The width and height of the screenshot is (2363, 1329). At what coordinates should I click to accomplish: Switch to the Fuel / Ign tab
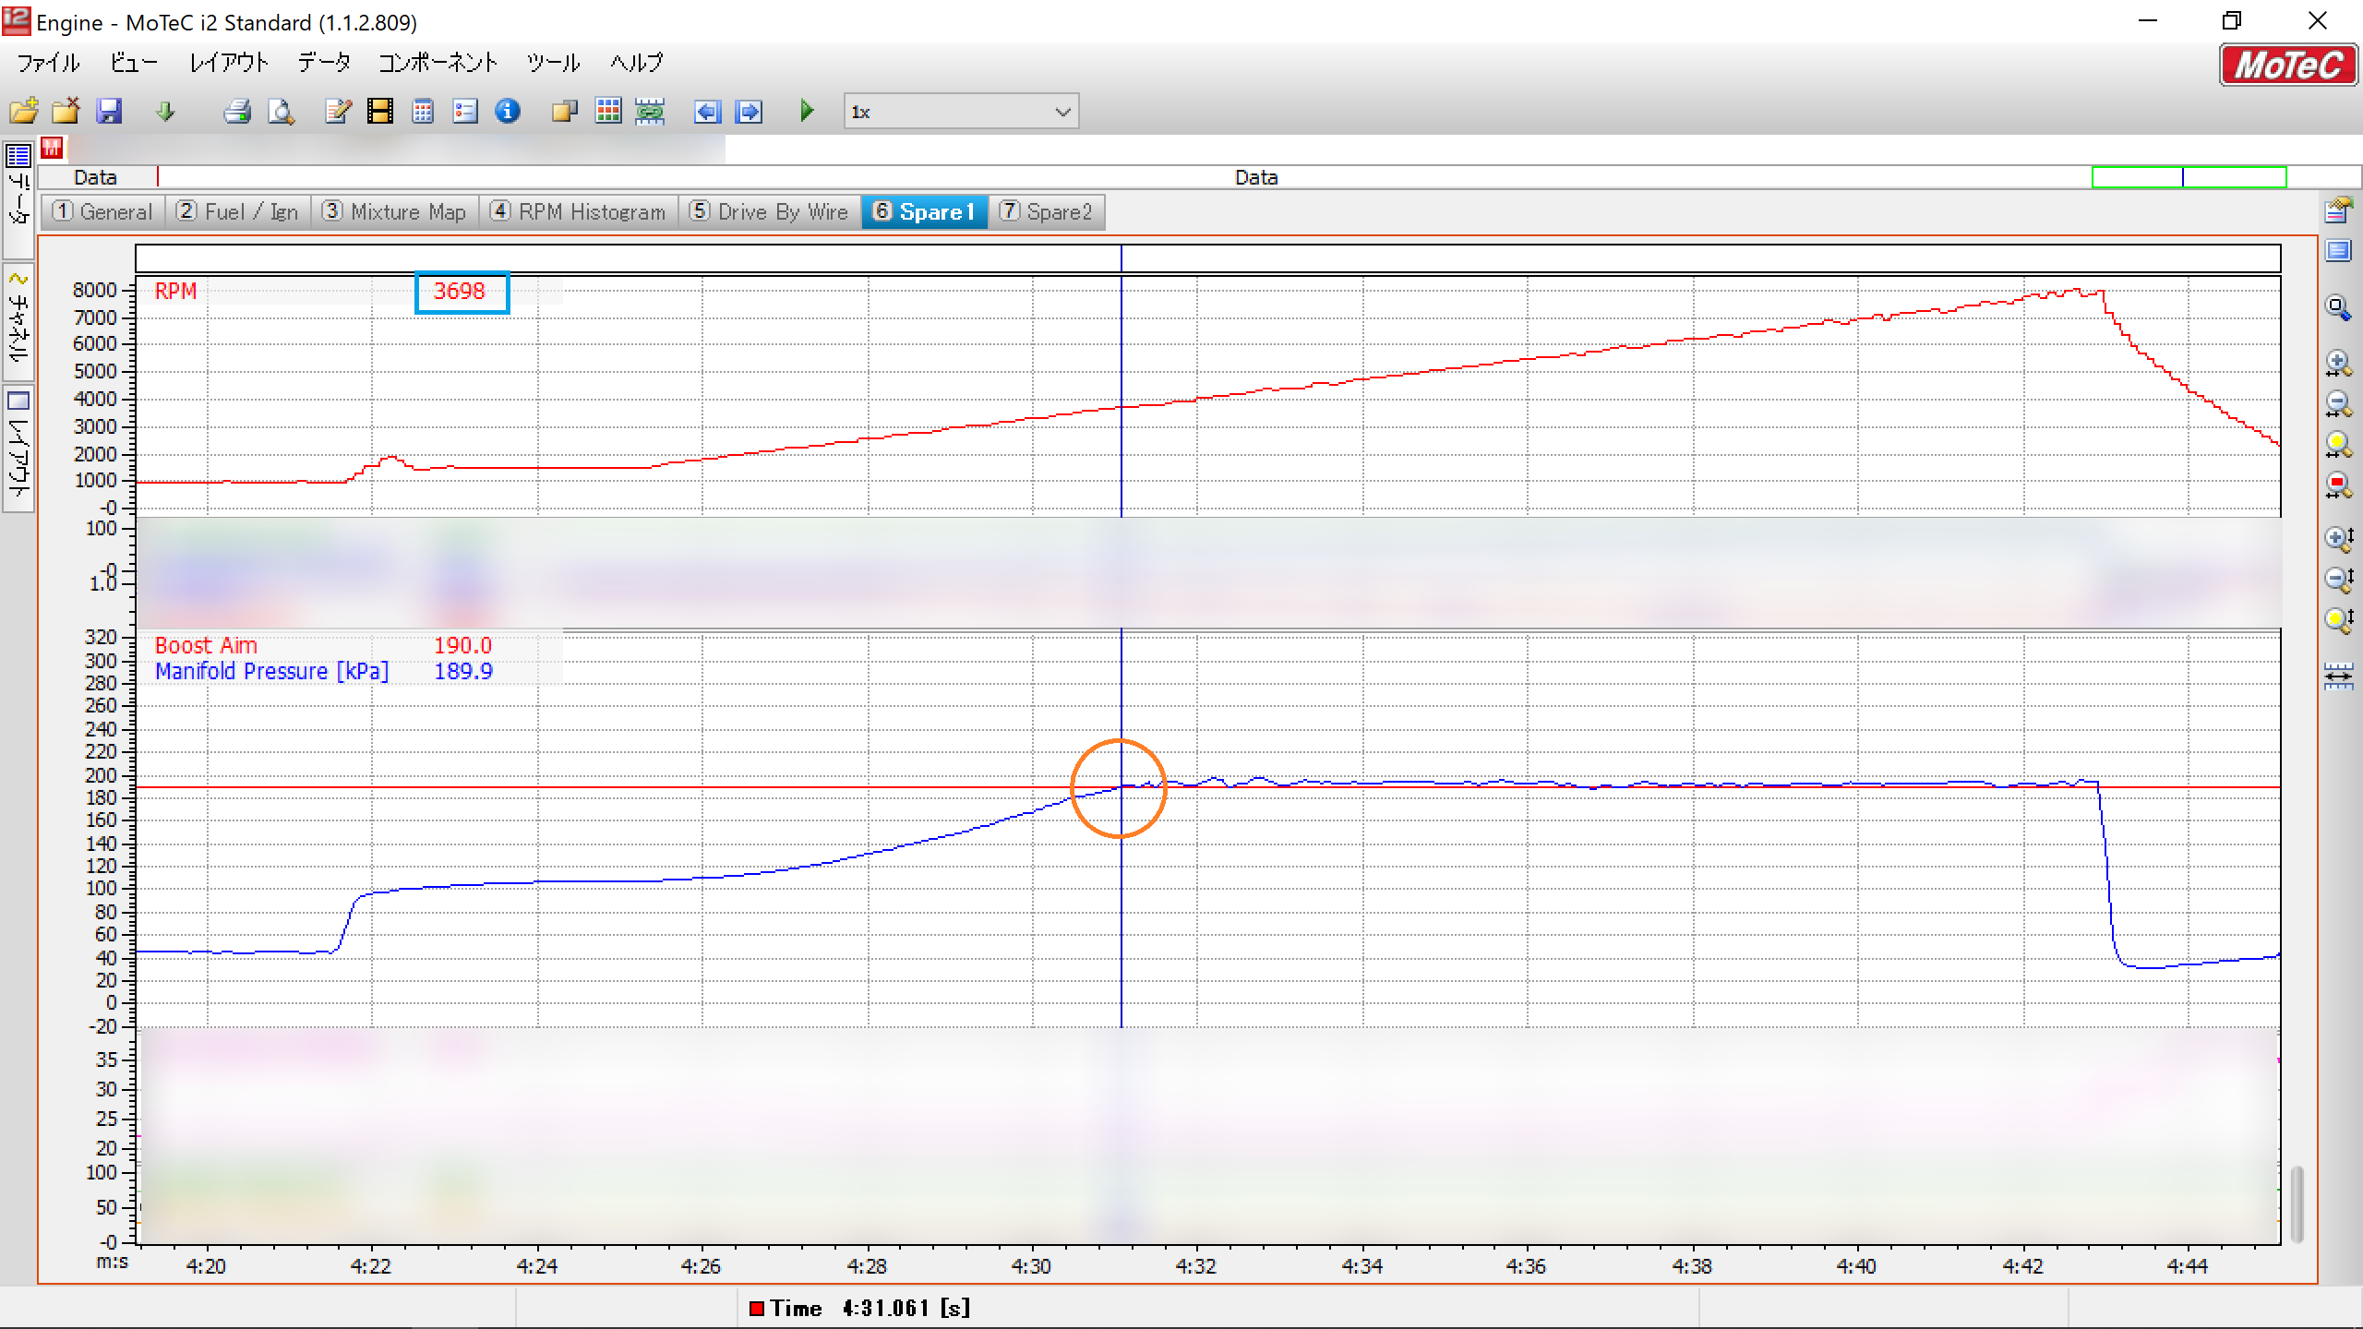tap(238, 212)
